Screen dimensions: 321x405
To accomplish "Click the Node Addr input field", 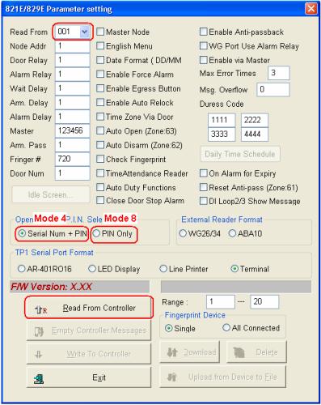I will [73, 46].
